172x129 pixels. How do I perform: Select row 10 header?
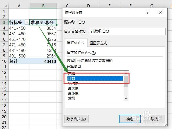tap(4, 61)
